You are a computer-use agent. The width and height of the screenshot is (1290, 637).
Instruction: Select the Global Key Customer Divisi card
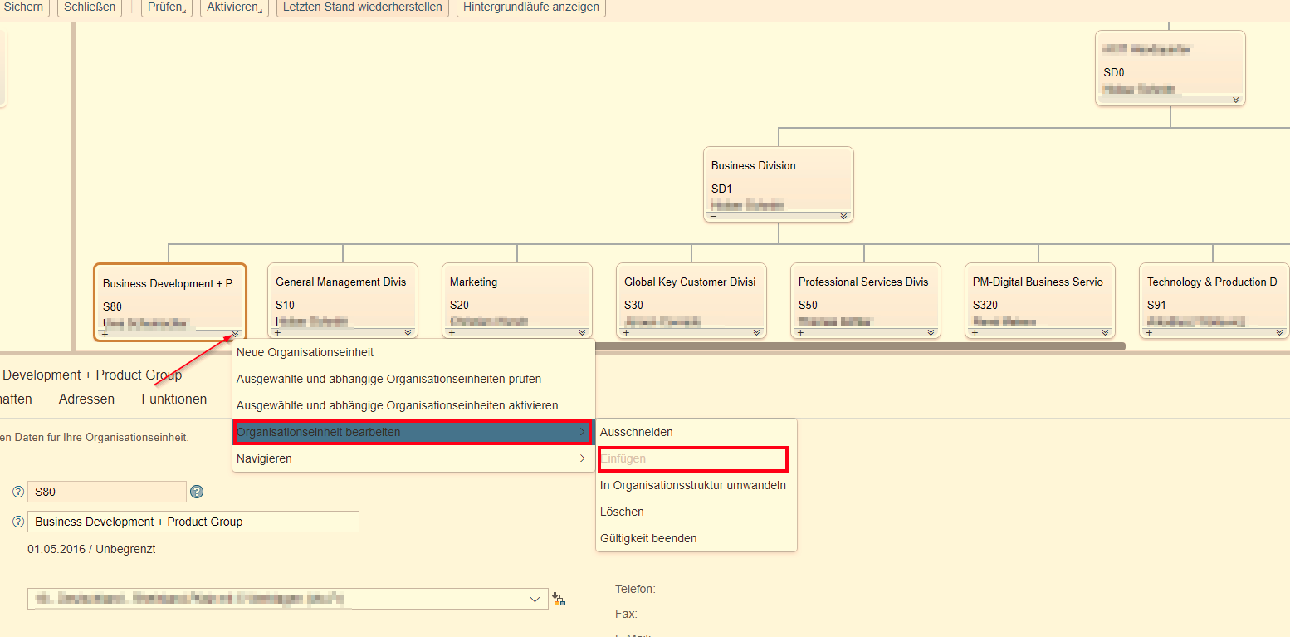691,301
